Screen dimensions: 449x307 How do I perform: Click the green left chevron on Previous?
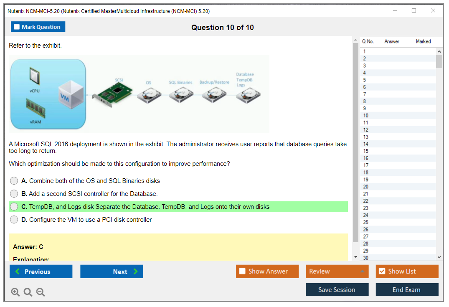coord(17,271)
